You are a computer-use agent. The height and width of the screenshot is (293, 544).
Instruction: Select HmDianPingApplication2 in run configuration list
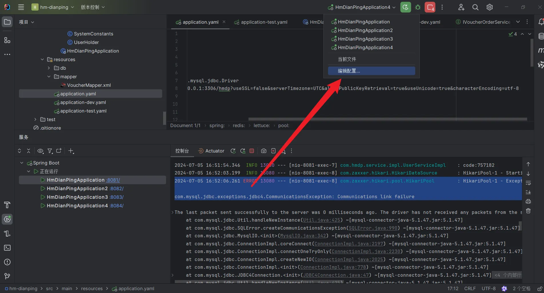[371, 30]
